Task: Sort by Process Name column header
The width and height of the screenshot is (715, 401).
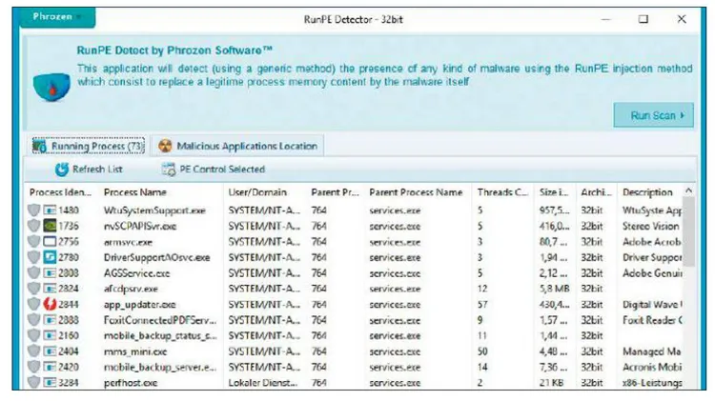Action: (135, 192)
